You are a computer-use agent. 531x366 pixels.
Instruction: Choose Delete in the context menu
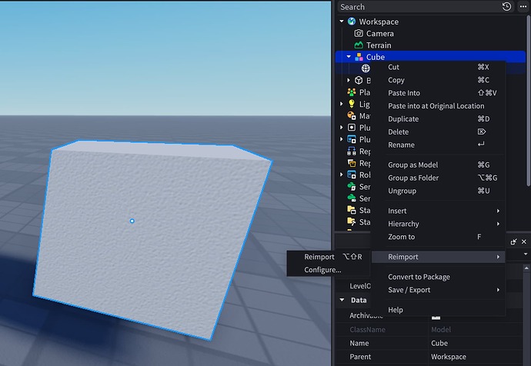(439, 131)
